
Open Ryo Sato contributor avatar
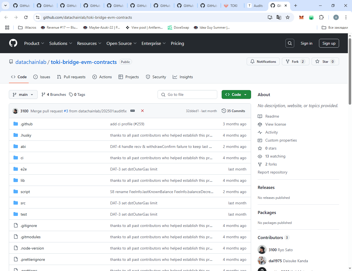(262, 250)
